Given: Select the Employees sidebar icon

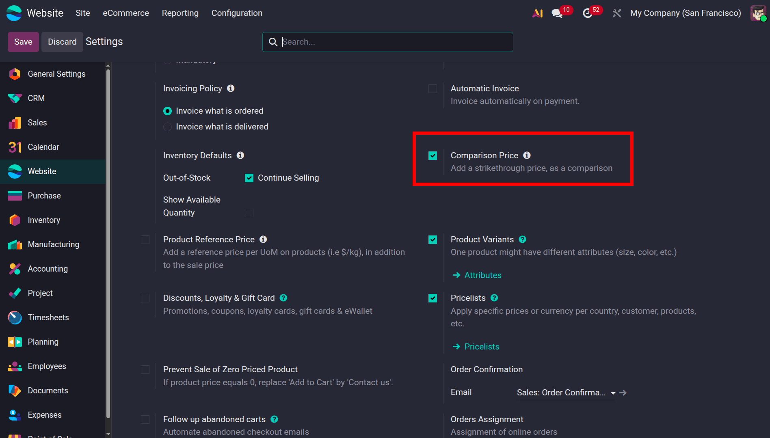Looking at the screenshot, I should tap(15, 366).
